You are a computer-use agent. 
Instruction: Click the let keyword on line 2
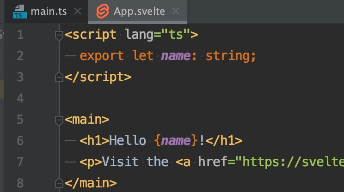point(143,55)
